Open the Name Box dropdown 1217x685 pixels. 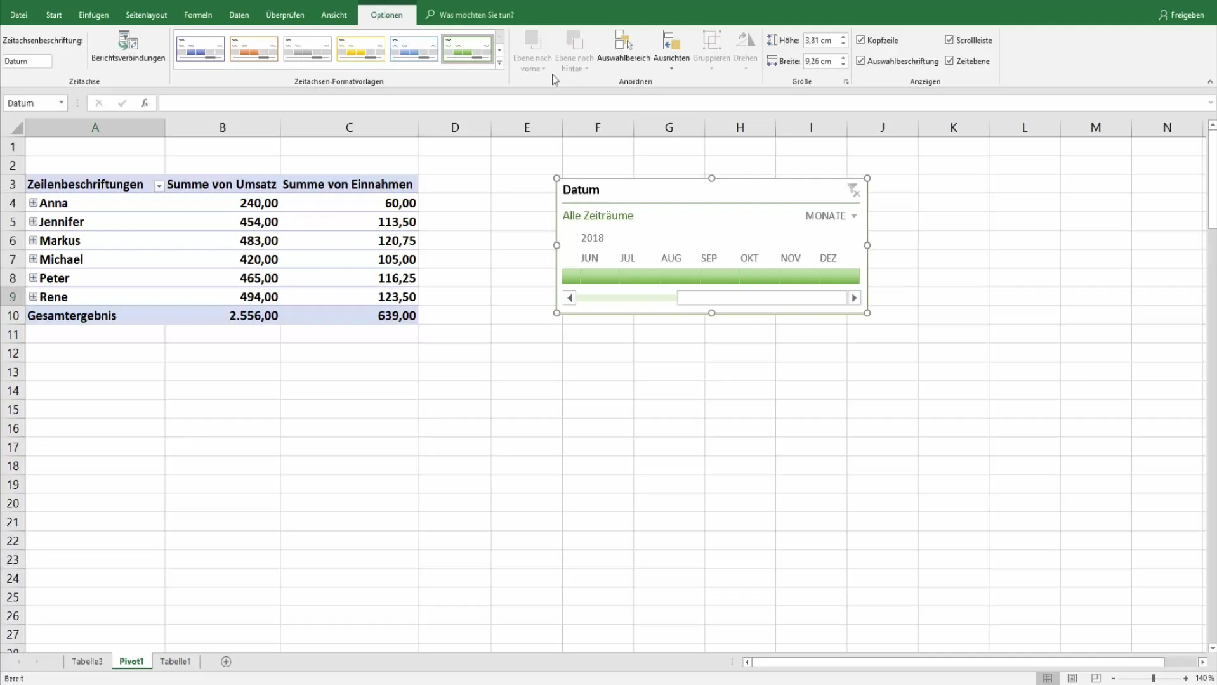click(x=61, y=103)
